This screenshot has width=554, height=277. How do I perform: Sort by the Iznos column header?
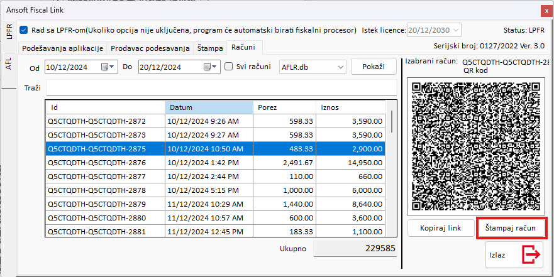click(350, 107)
